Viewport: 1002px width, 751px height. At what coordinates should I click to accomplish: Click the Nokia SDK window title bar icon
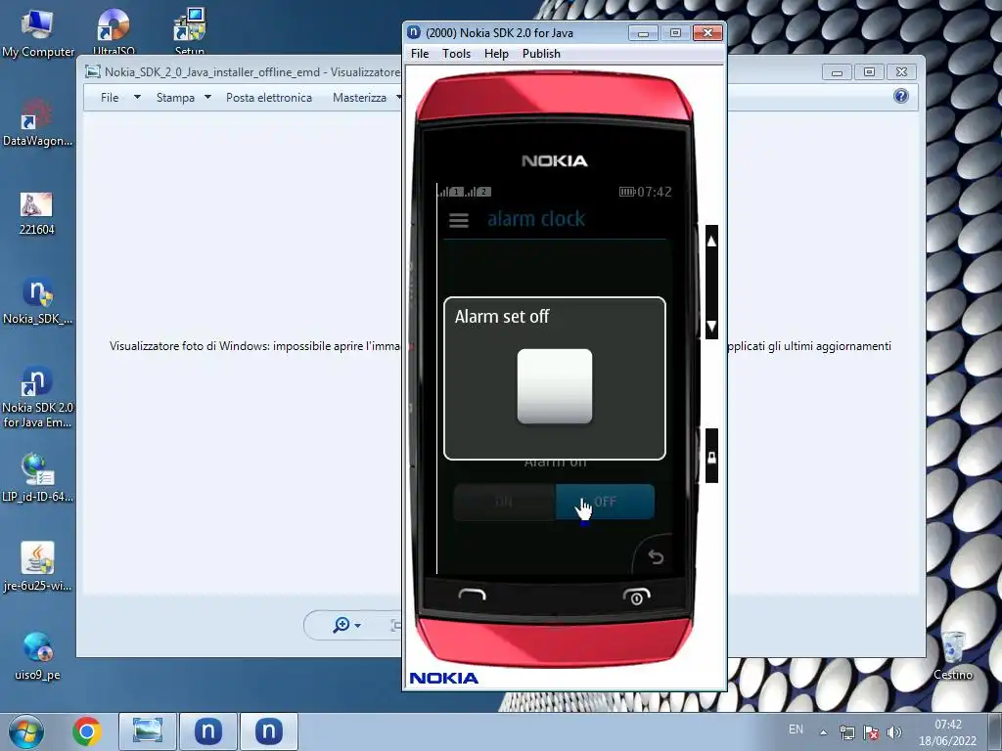[414, 32]
